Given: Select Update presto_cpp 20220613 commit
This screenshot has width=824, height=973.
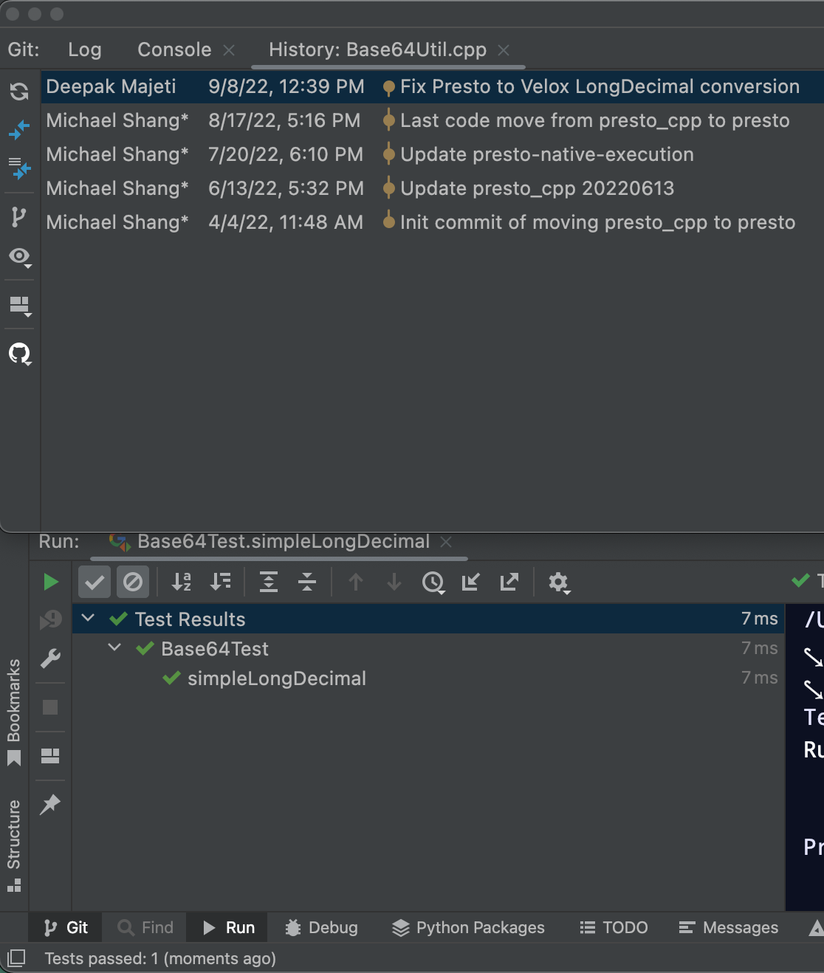Looking at the screenshot, I should tap(537, 188).
